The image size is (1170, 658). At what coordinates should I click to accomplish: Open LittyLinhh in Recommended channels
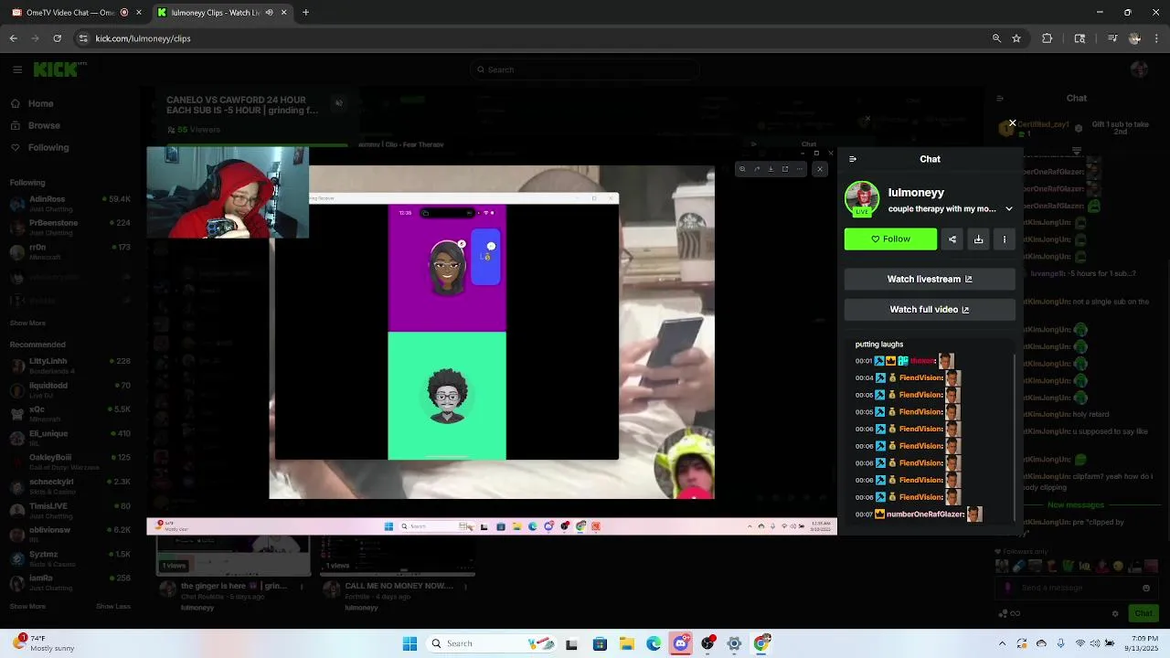(69, 366)
